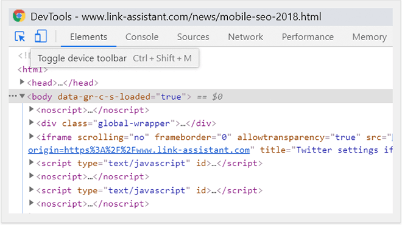Expand the global-wrapper div node
Viewport: 402px width, 225px height.
(31, 123)
